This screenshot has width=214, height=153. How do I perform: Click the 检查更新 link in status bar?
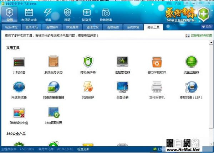coord(84,149)
